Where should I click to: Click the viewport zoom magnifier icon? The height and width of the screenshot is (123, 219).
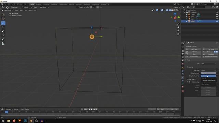click(178, 24)
